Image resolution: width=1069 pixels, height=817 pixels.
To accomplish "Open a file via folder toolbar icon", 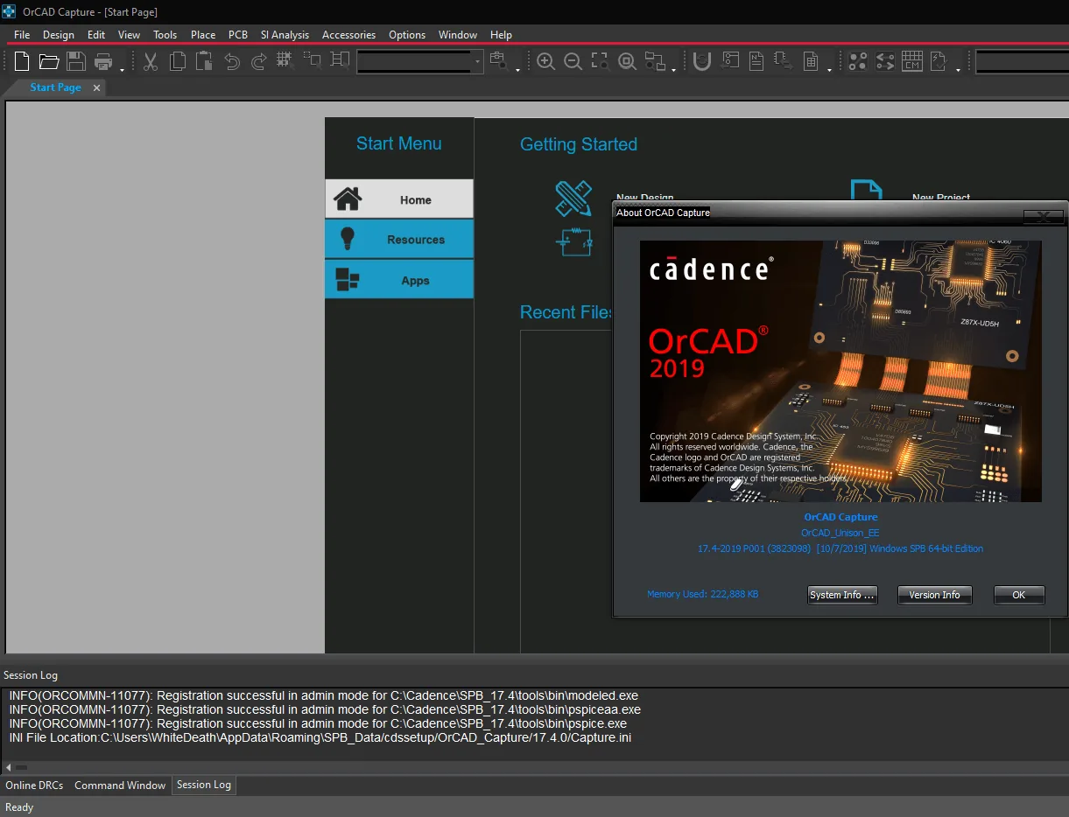I will coord(49,61).
